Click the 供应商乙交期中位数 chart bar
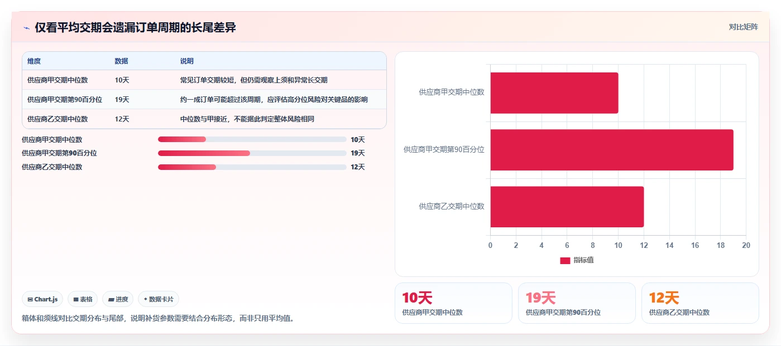 point(567,206)
